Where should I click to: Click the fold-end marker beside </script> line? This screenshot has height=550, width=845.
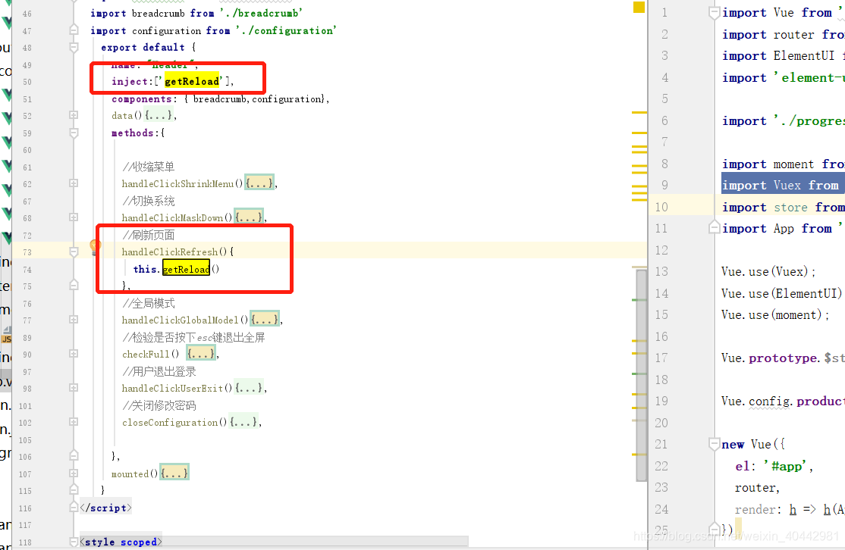[74, 507]
